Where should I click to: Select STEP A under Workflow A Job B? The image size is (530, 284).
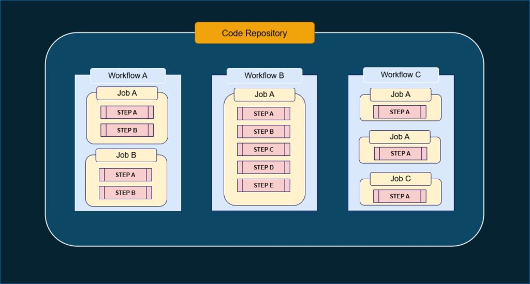coord(125,175)
